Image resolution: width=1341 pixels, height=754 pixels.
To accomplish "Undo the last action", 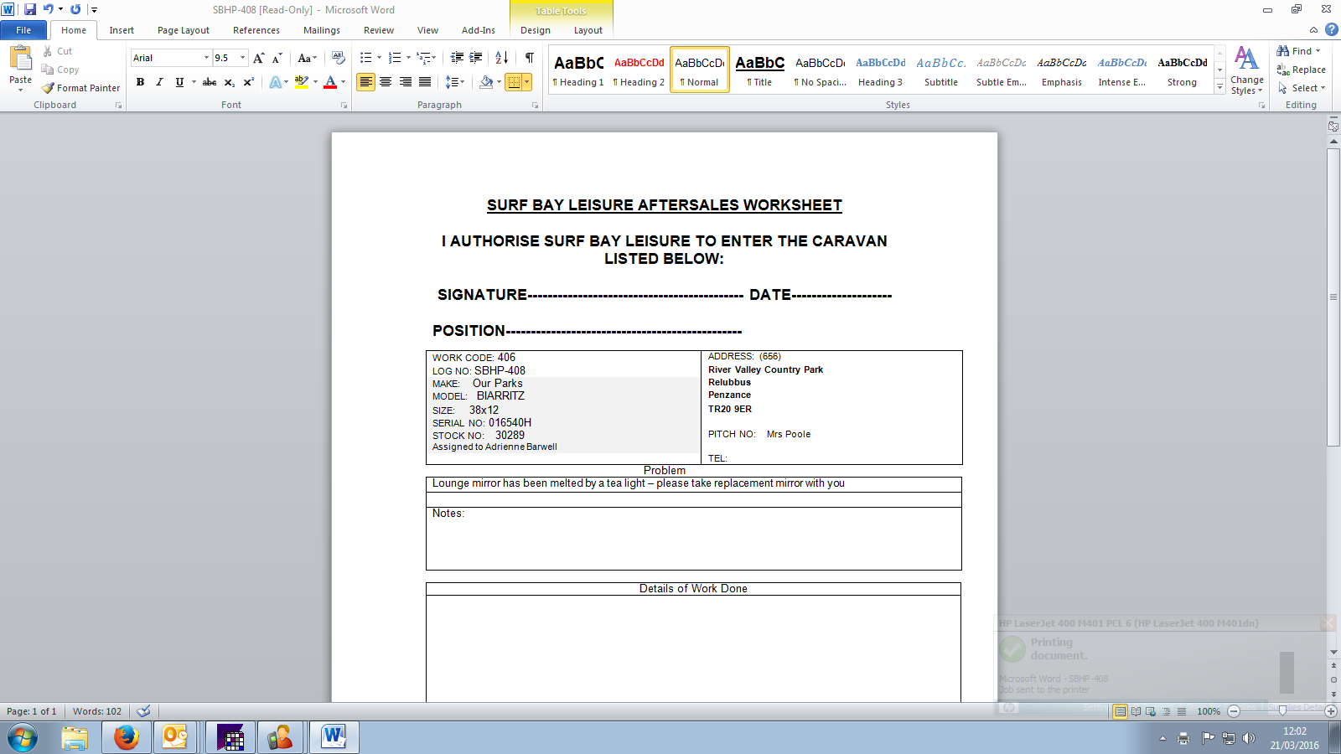I will click(49, 9).
